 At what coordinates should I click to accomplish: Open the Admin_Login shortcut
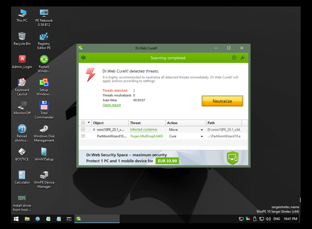tap(22, 62)
